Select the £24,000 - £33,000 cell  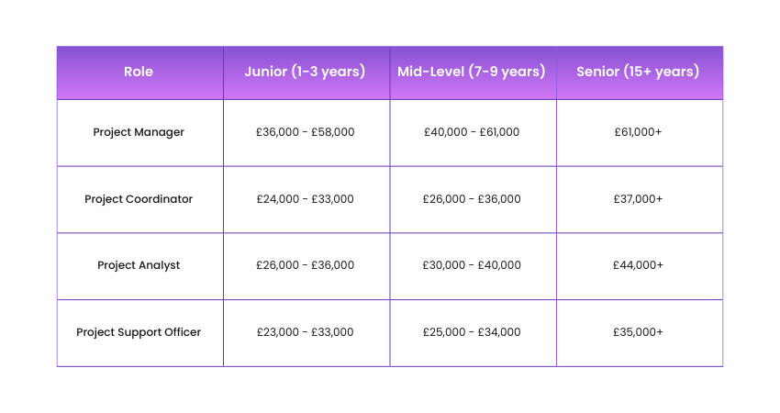point(306,199)
